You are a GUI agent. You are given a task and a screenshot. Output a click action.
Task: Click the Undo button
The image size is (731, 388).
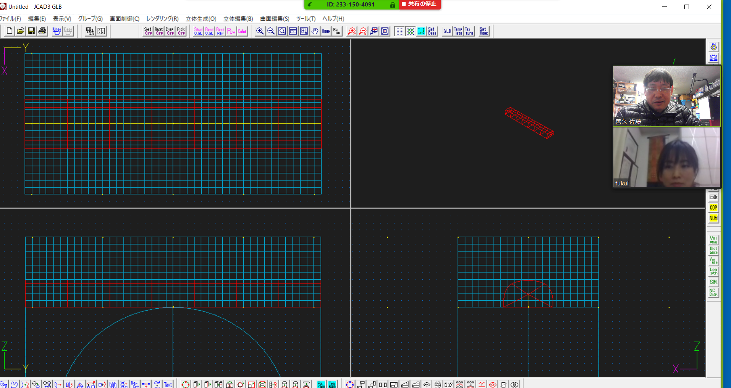click(57, 31)
